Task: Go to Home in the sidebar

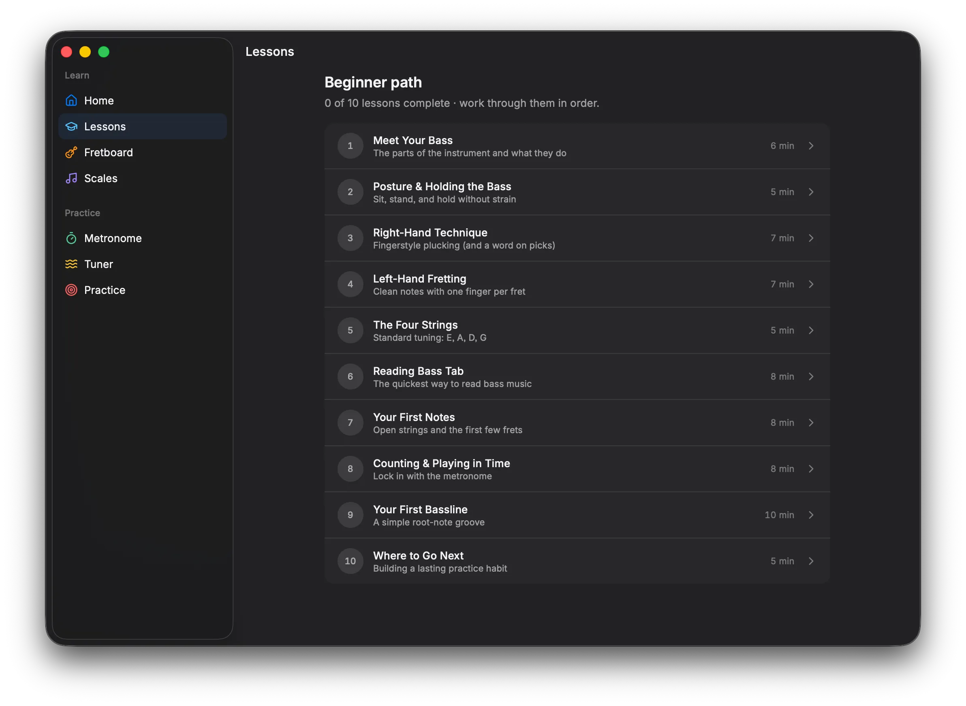Action: pos(143,100)
